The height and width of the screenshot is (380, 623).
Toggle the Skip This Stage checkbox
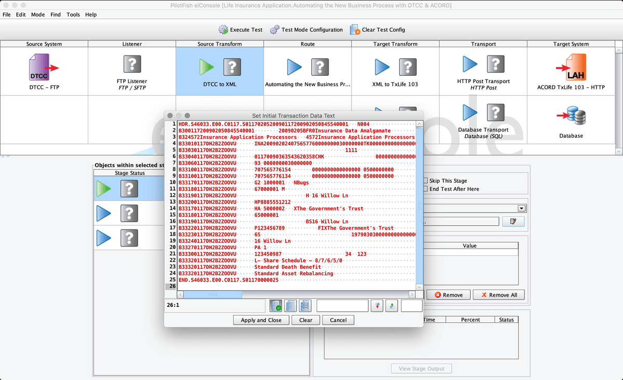click(x=425, y=181)
